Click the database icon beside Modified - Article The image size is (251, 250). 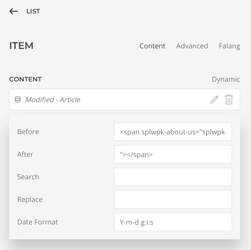click(18, 100)
